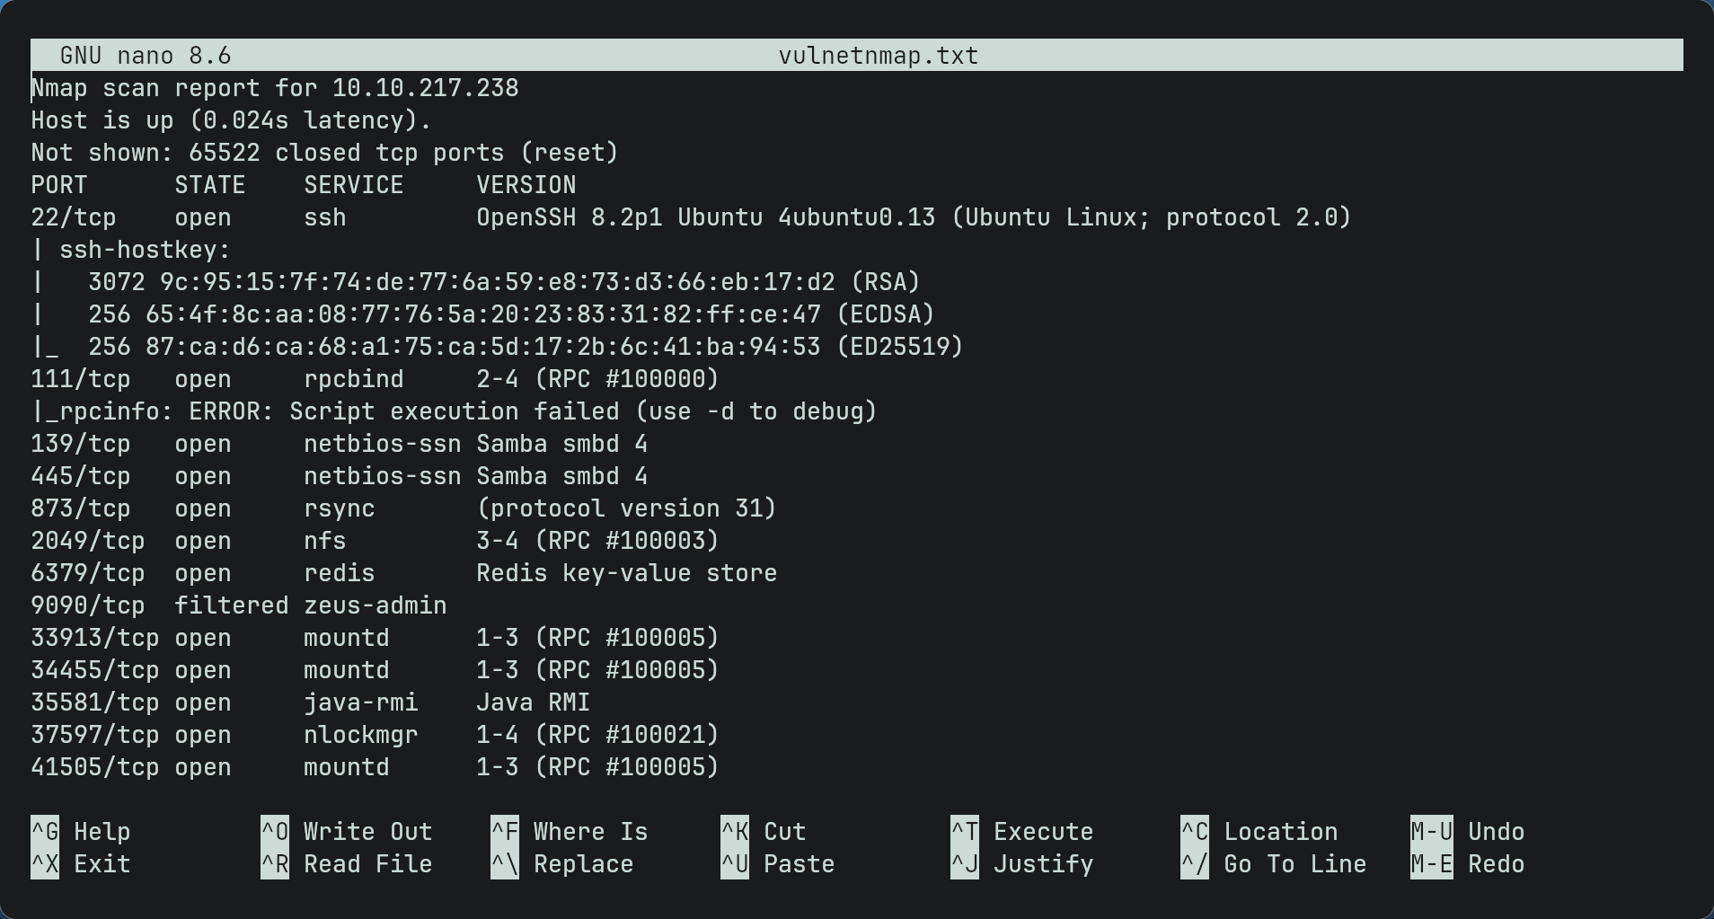This screenshot has height=919, width=1714.
Task: Click the java-rmi service name
Action: click(x=361, y=703)
